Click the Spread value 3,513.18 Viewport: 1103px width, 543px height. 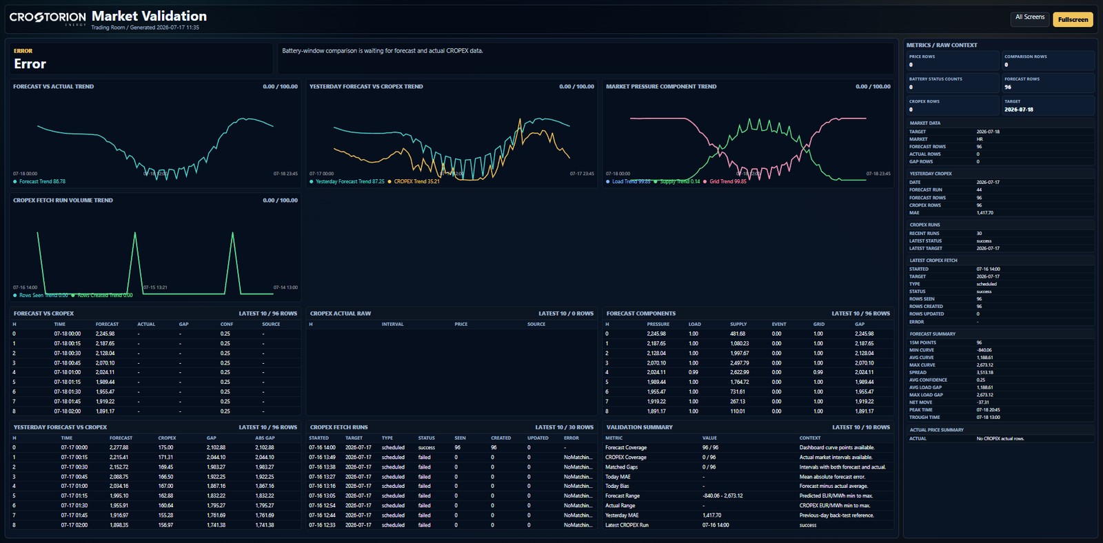(984, 373)
